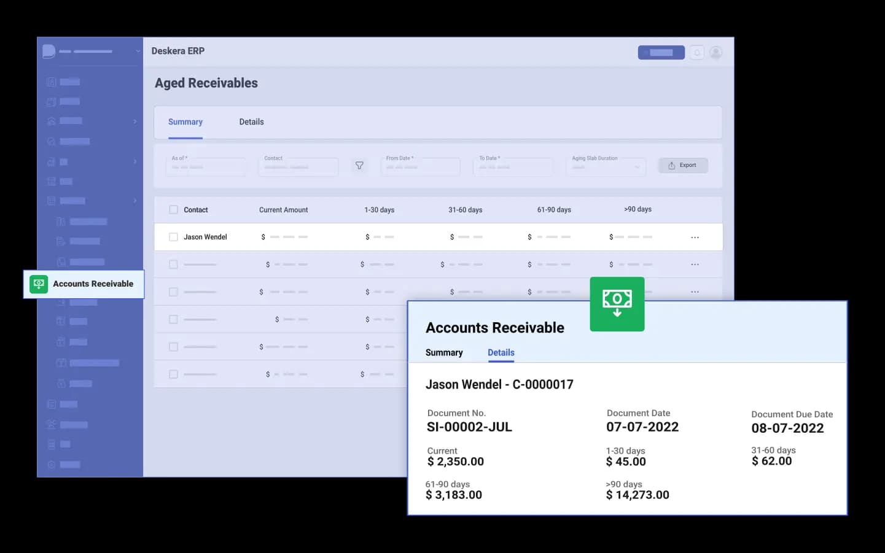Click the settings gear icon at the sidebar bottom
This screenshot has height=553, width=885.
pos(52,465)
